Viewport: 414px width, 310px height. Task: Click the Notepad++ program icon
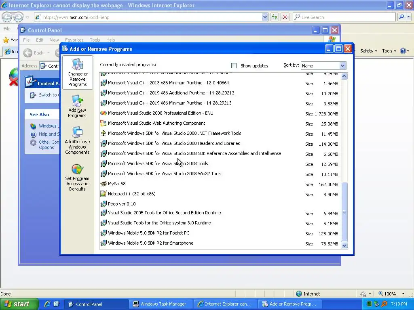tap(103, 194)
